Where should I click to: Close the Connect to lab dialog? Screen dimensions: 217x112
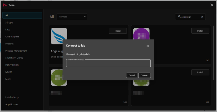pos(147,46)
